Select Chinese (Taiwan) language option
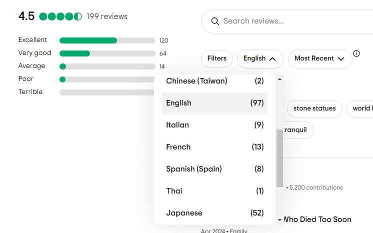The height and width of the screenshot is (233, 373). [x=214, y=81]
